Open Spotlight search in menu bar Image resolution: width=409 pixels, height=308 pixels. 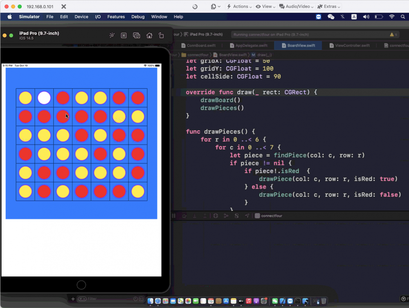coord(403,17)
